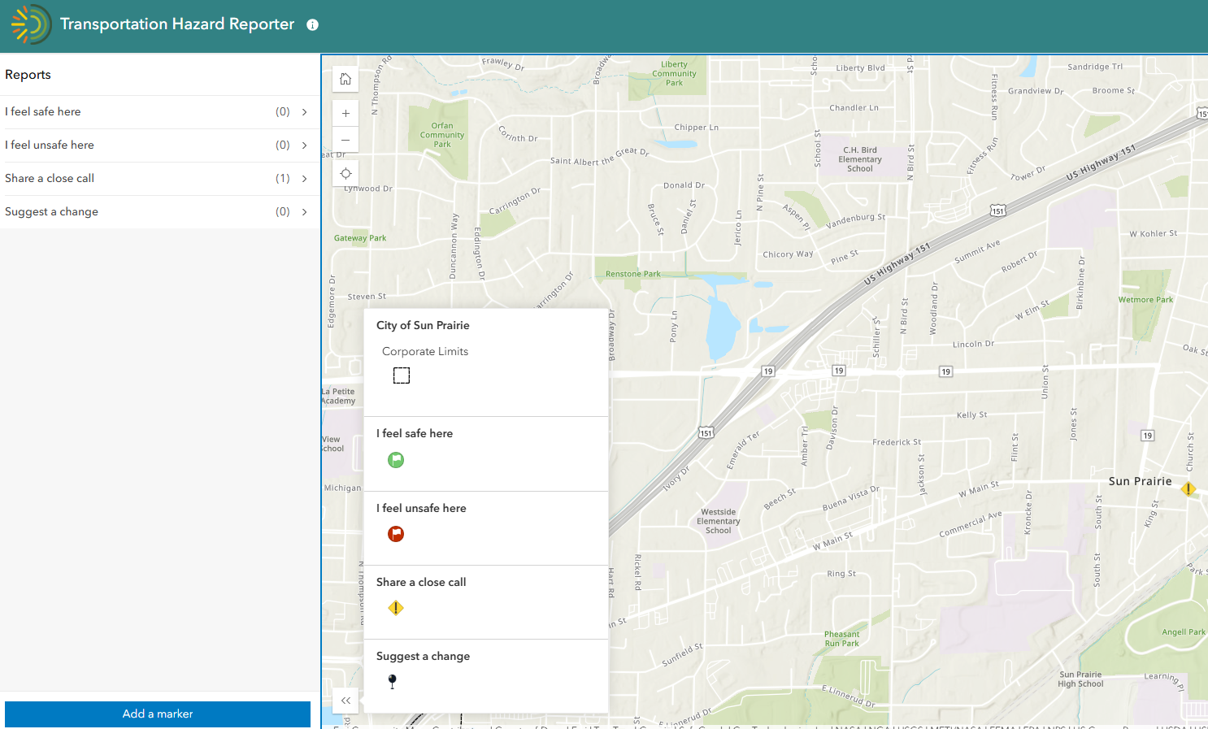Click the Add a marker button
Image resolution: width=1208 pixels, height=729 pixels.
point(158,714)
